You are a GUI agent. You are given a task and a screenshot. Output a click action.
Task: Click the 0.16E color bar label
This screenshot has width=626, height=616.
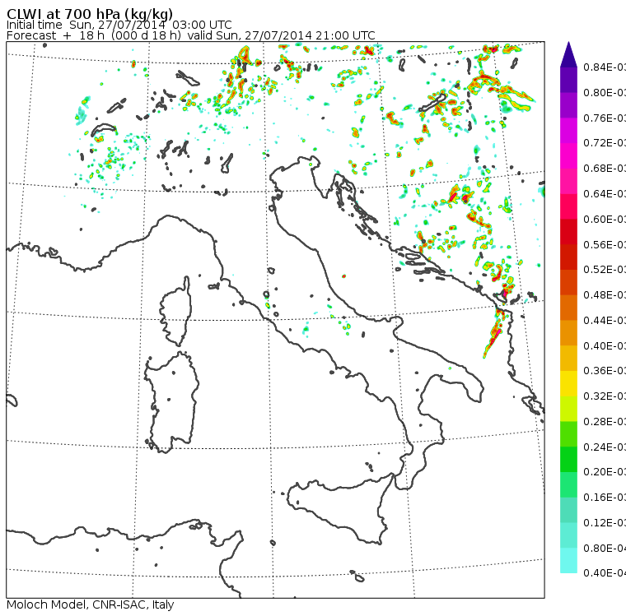(605, 497)
